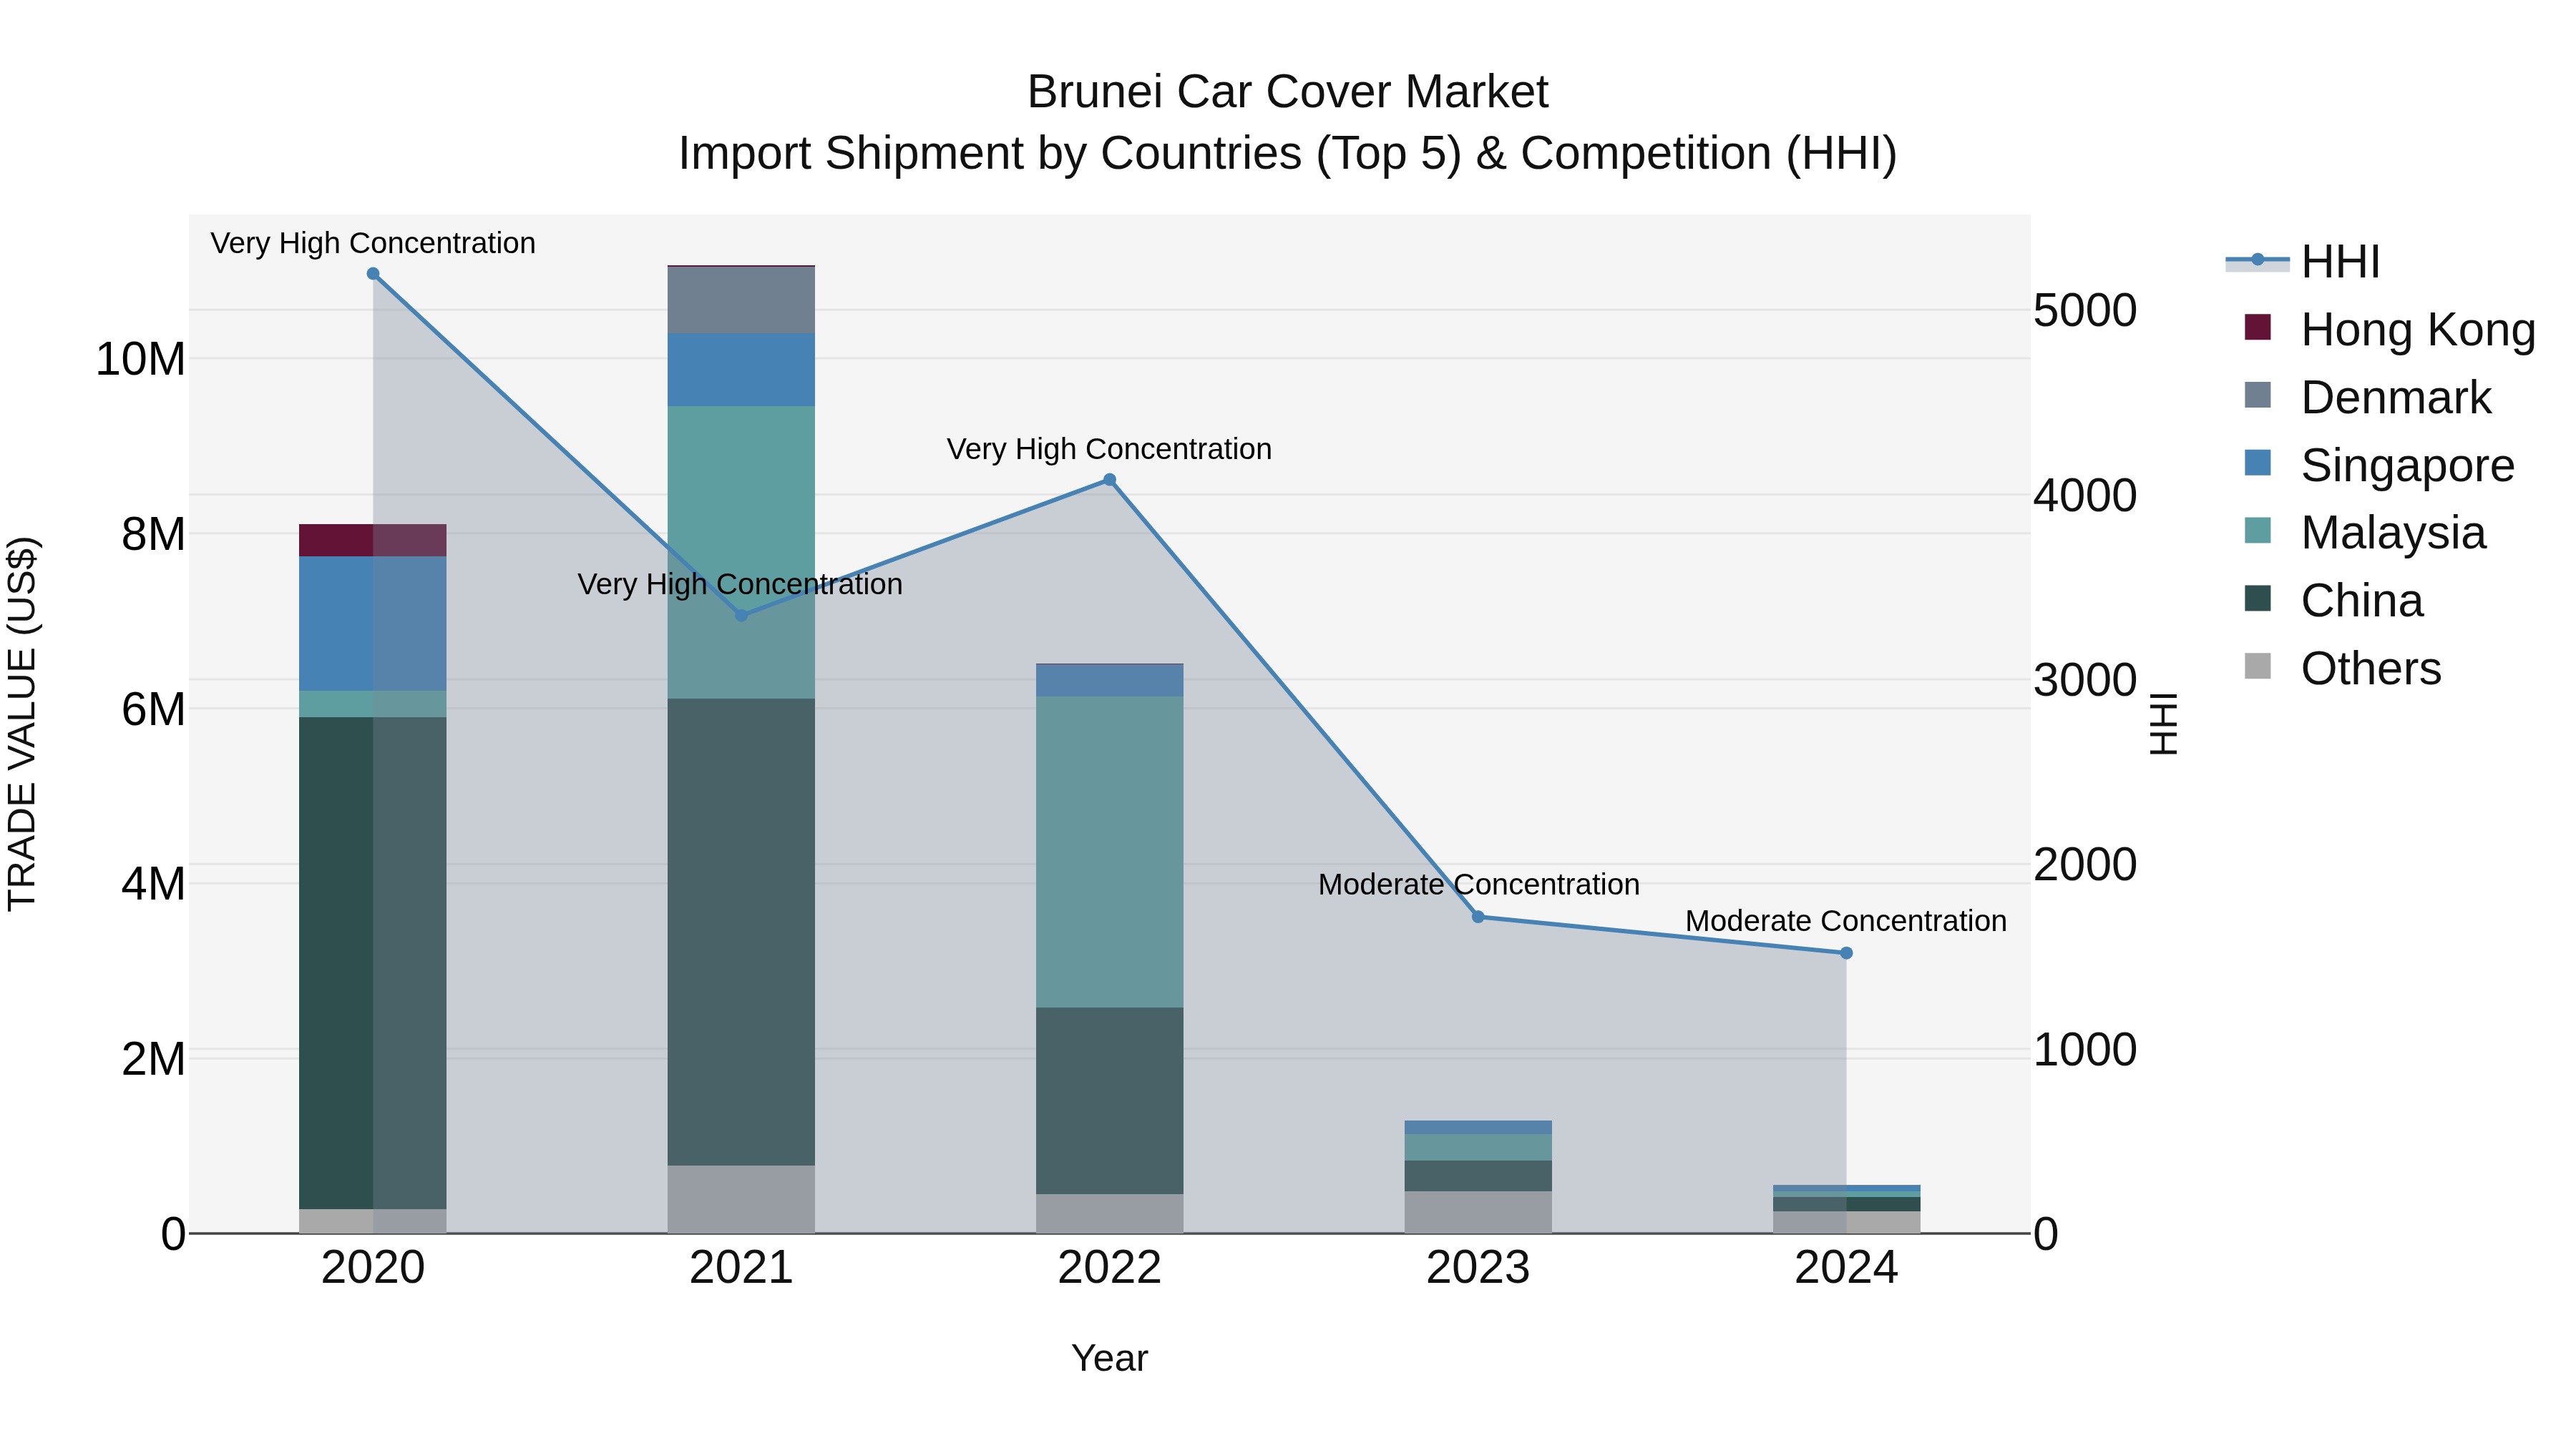Click the HHI data point for 2023
The image size is (2576, 1448).
(x=1478, y=917)
